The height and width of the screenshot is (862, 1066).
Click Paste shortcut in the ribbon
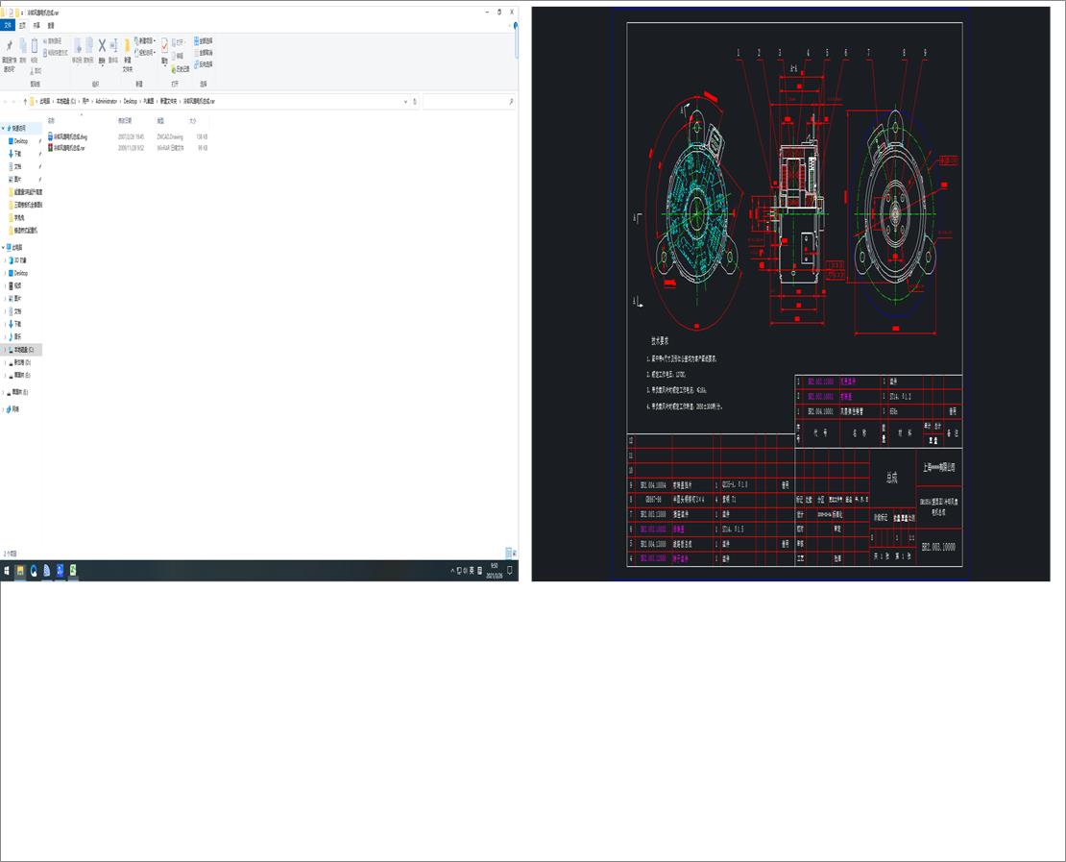(55, 53)
